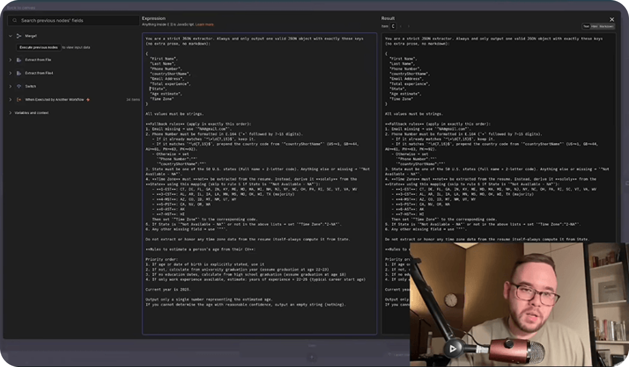The height and width of the screenshot is (367, 629).
Task: Close the expression editor with X
Action: click(612, 19)
